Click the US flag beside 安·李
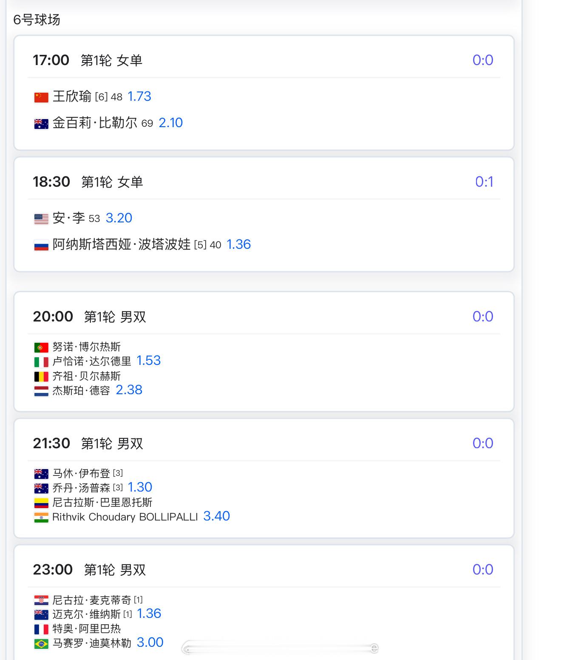 tap(41, 219)
